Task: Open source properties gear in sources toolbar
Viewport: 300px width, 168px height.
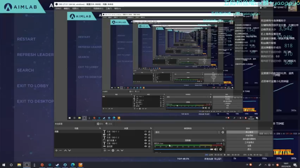Action: [113, 150]
